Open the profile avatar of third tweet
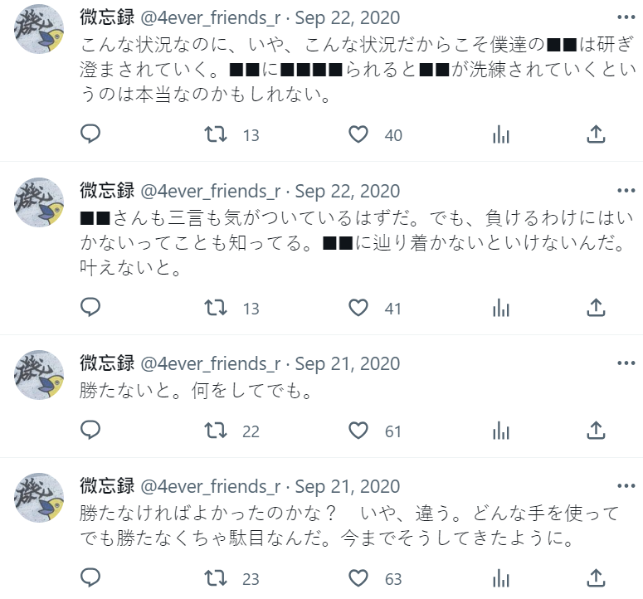The image size is (643, 599). click(x=39, y=375)
